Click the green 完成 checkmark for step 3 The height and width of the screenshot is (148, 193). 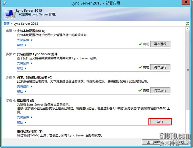click(140, 90)
